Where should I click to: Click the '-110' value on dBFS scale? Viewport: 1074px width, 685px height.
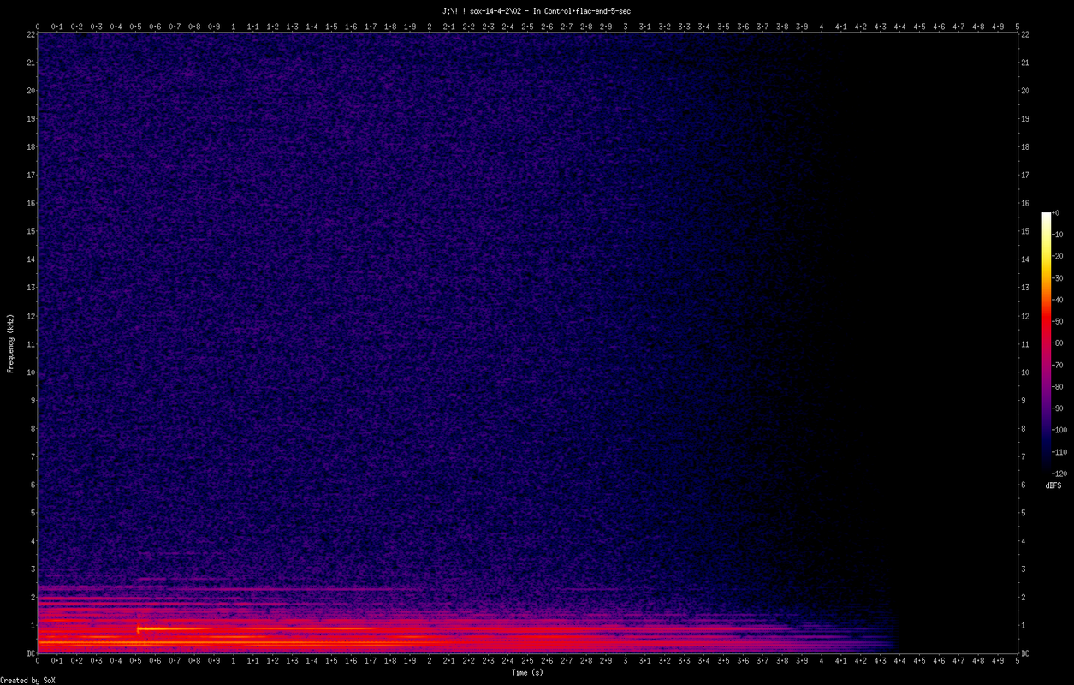[x=1059, y=451]
